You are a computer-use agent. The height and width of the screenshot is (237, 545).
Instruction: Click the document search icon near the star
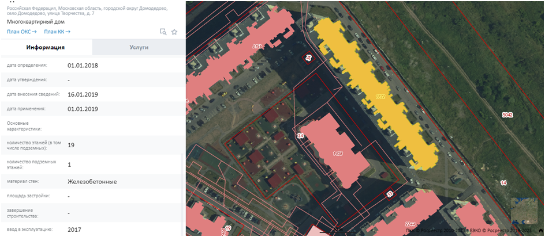pyautogui.click(x=163, y=32)
